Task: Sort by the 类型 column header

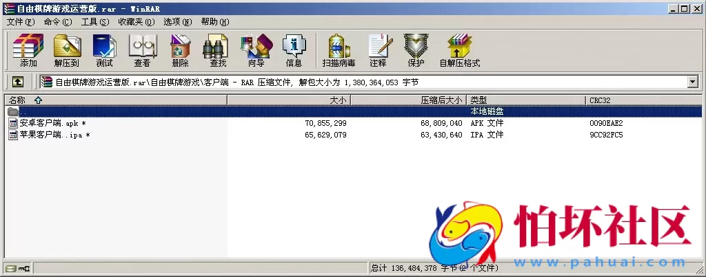Action: point(526,100)
